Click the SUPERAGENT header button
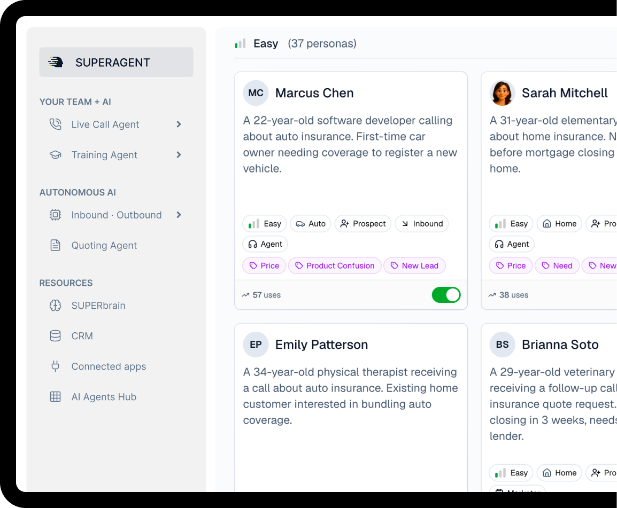The width and height of the screenshot is (617, 508). coord(116,62)
